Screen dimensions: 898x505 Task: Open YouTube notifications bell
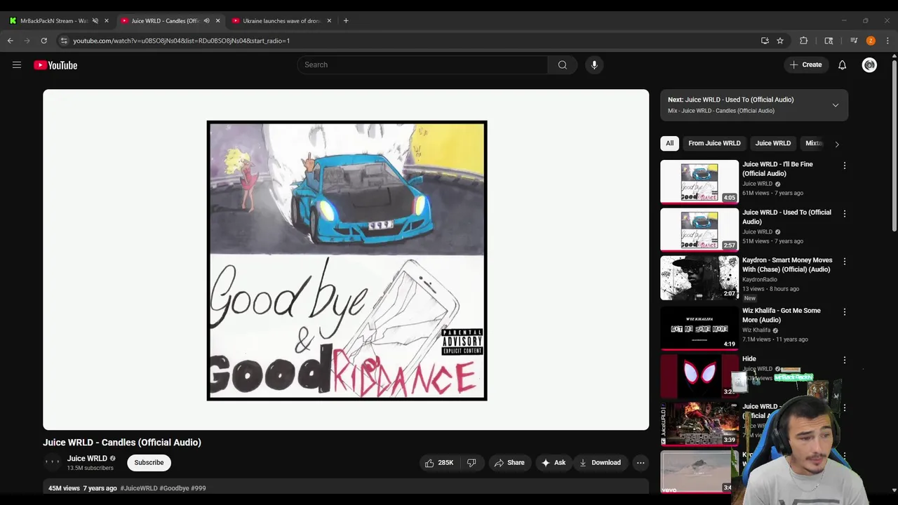[x=843, y=65]
